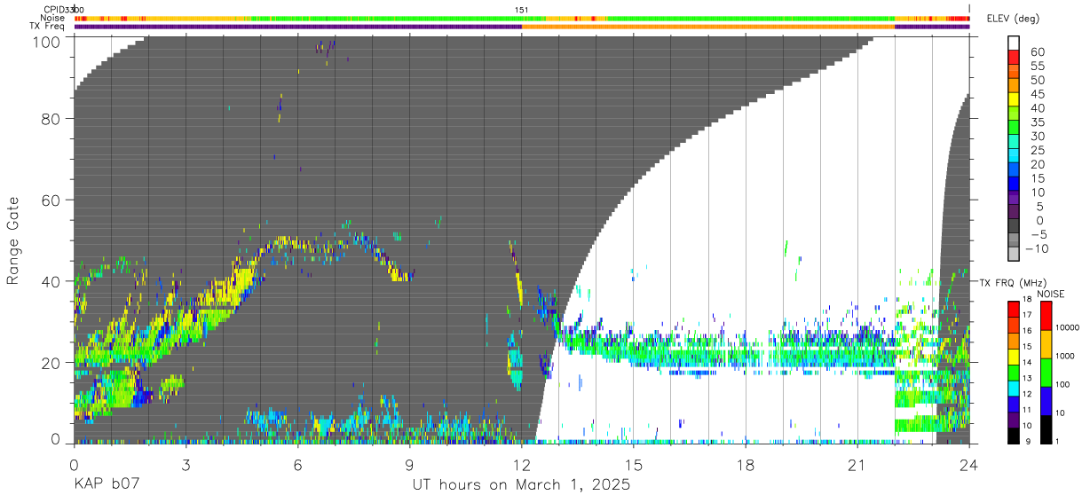The image size is (1090, 503).
Task: Click the 'ELEV (deg)' legend title
Action: point(1013,19)
